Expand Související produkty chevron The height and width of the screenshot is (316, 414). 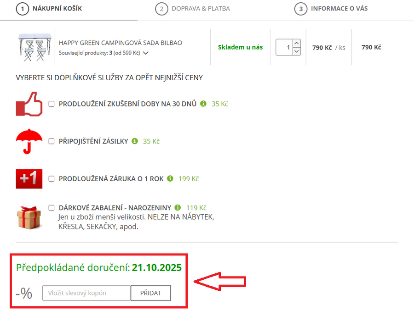click(x=146, y=53)
